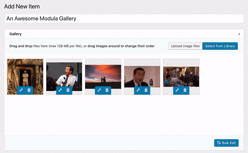Edit the busy office room image
This screenshot has width=248, height=153.
point(177,90)
